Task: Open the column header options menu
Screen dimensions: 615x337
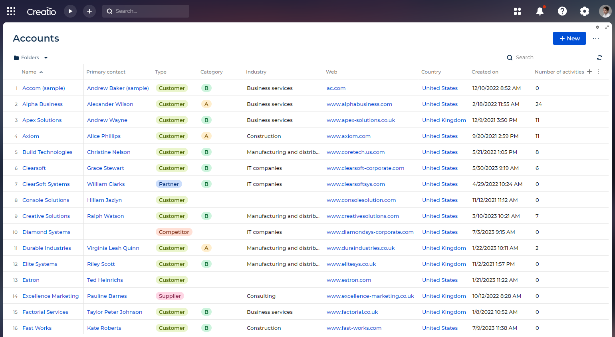Action: [x=598, y=72]
